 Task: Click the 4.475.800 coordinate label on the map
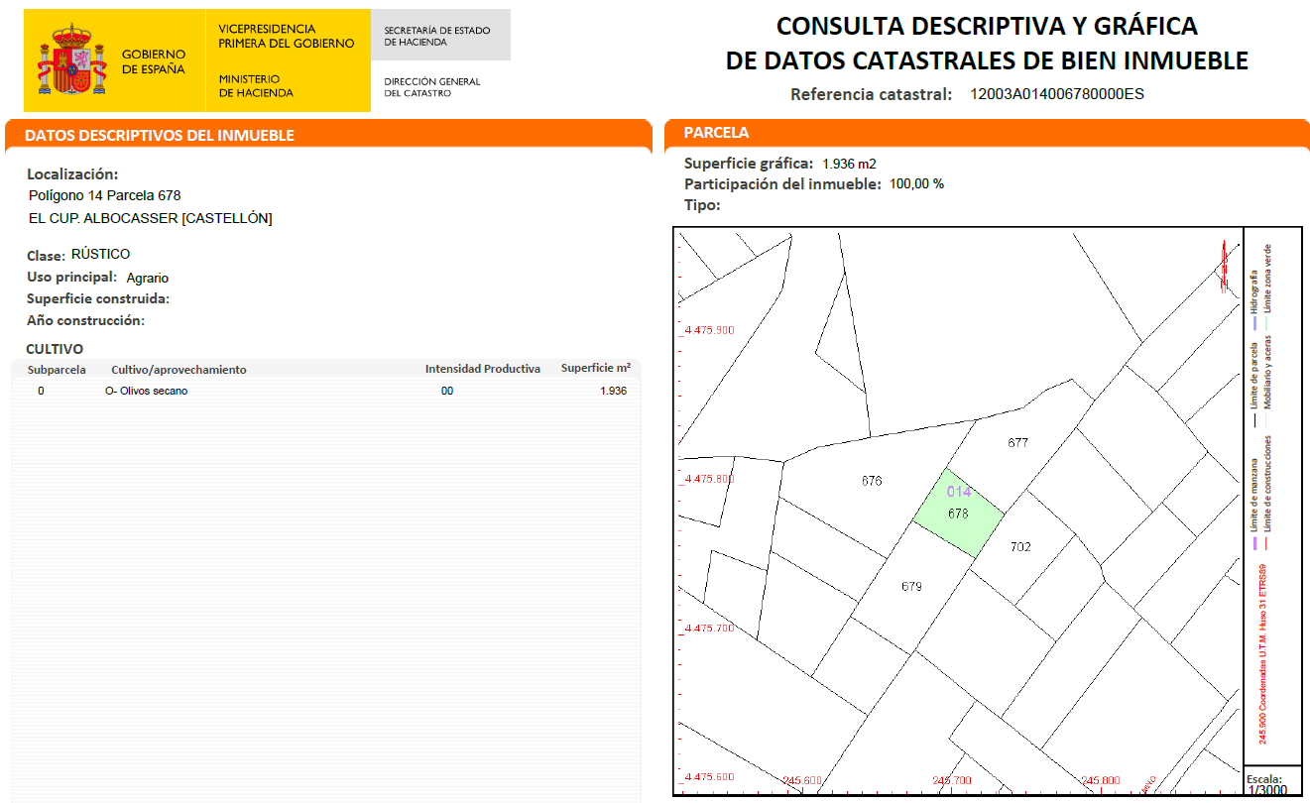tap(709, 479)
